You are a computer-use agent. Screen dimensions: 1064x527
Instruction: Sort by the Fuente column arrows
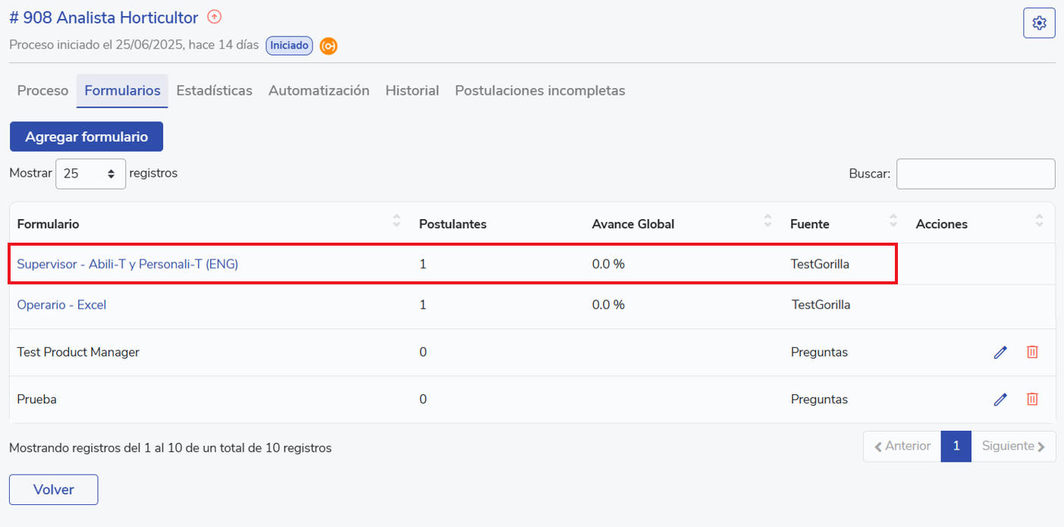point(893,221)
